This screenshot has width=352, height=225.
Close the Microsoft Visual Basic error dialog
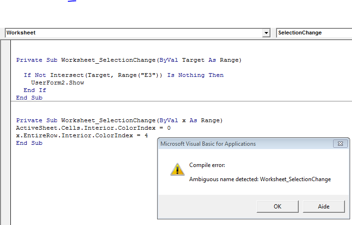click(x=340, y=144)
